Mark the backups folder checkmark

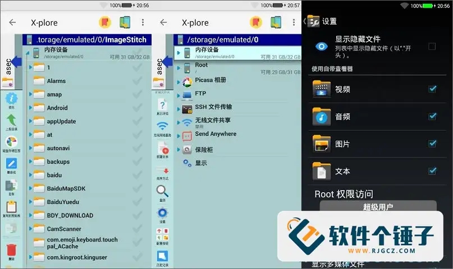137,161
